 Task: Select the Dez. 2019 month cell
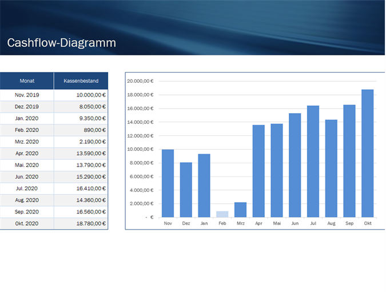point(27,107)
